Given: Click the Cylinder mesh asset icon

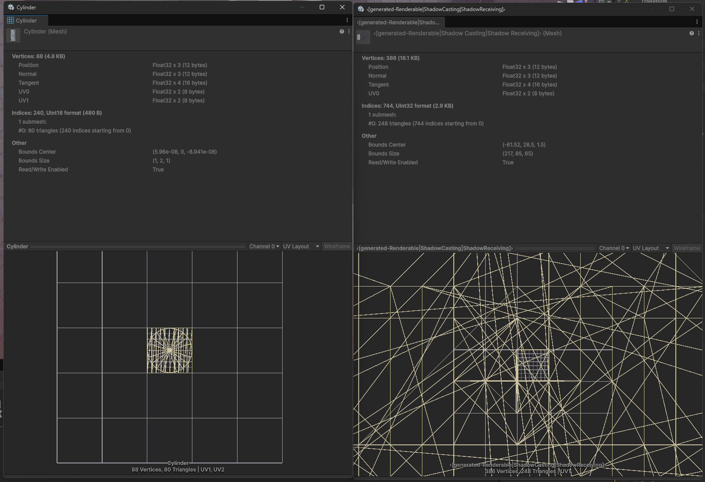Looking at the screenshot, I should (13, 35).
